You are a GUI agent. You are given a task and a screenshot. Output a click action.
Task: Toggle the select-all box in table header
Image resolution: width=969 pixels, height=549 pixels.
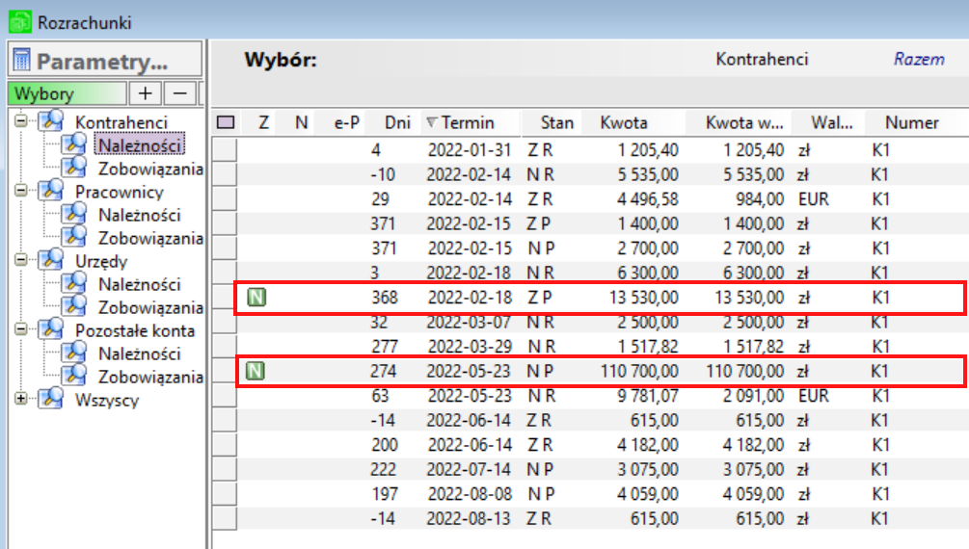pyautogui.click(x=226, y=122)
